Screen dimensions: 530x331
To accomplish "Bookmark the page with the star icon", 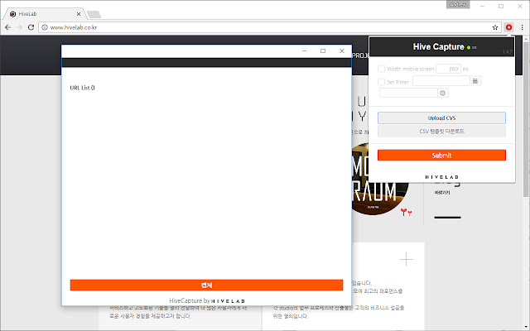I will point(495,27).
